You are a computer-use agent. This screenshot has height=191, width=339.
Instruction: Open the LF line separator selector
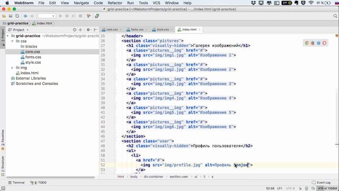point(280,188)
